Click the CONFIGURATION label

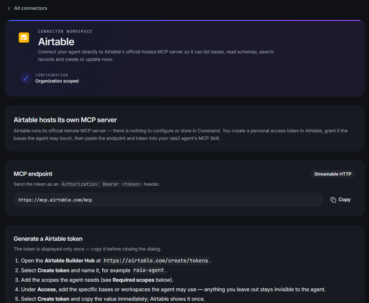[x=51, y=75]
